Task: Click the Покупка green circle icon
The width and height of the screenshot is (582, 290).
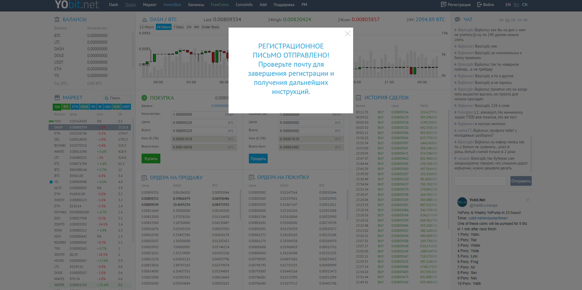Action: coord(144,98)
